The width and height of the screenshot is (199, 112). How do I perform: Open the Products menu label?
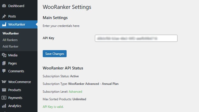tap(15, 90)
